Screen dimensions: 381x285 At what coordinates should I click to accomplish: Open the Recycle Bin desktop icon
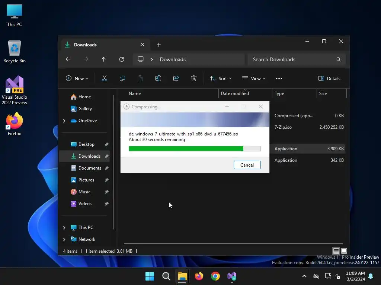click(15, 52)
